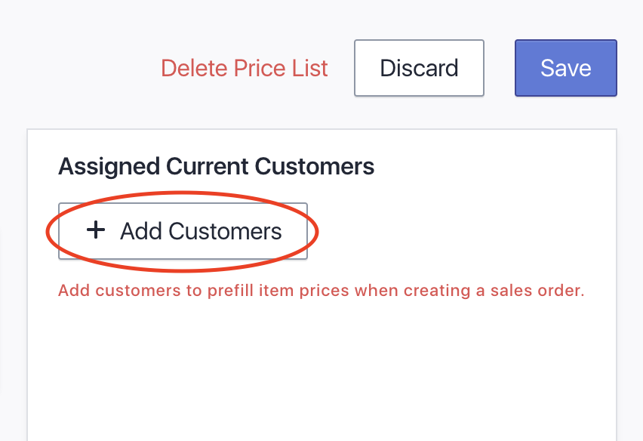Delete this price list using the red link

(245, 68)
